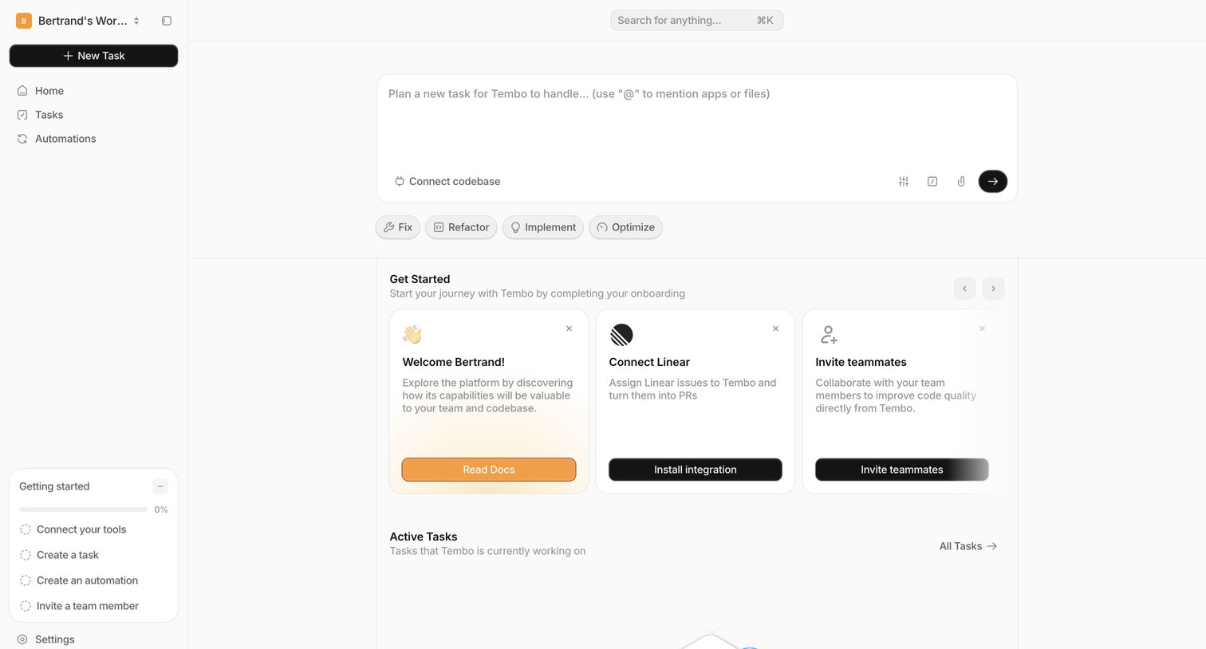Click the Active Tasks heading
The image size is (1206, 649).
tap(424, 537)
